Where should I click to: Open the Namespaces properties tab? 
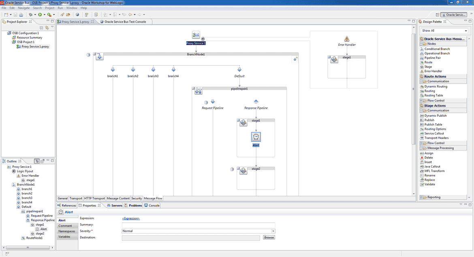pos(67,231)
